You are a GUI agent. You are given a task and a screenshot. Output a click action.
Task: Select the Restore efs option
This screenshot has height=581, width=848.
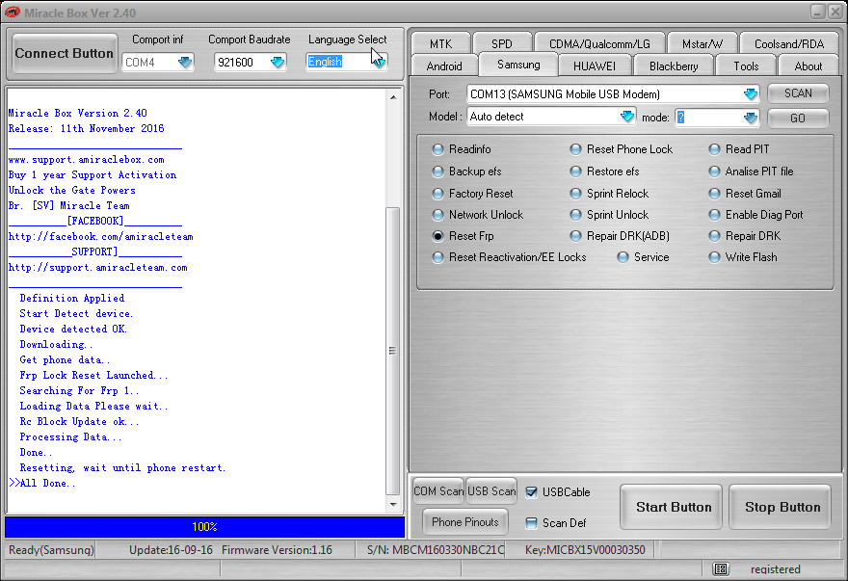[576, 172]
